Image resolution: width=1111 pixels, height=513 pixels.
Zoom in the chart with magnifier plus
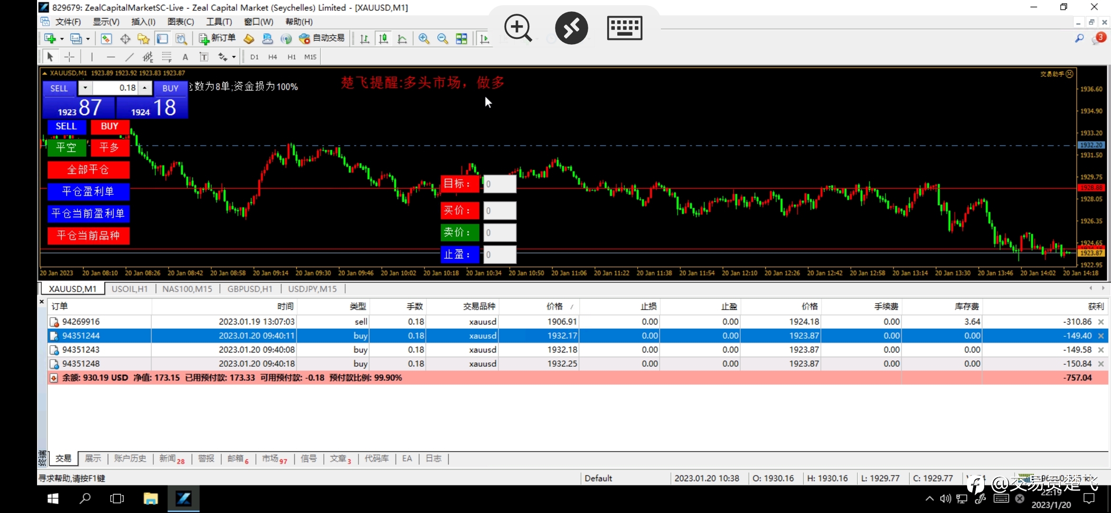pos(424,39)
